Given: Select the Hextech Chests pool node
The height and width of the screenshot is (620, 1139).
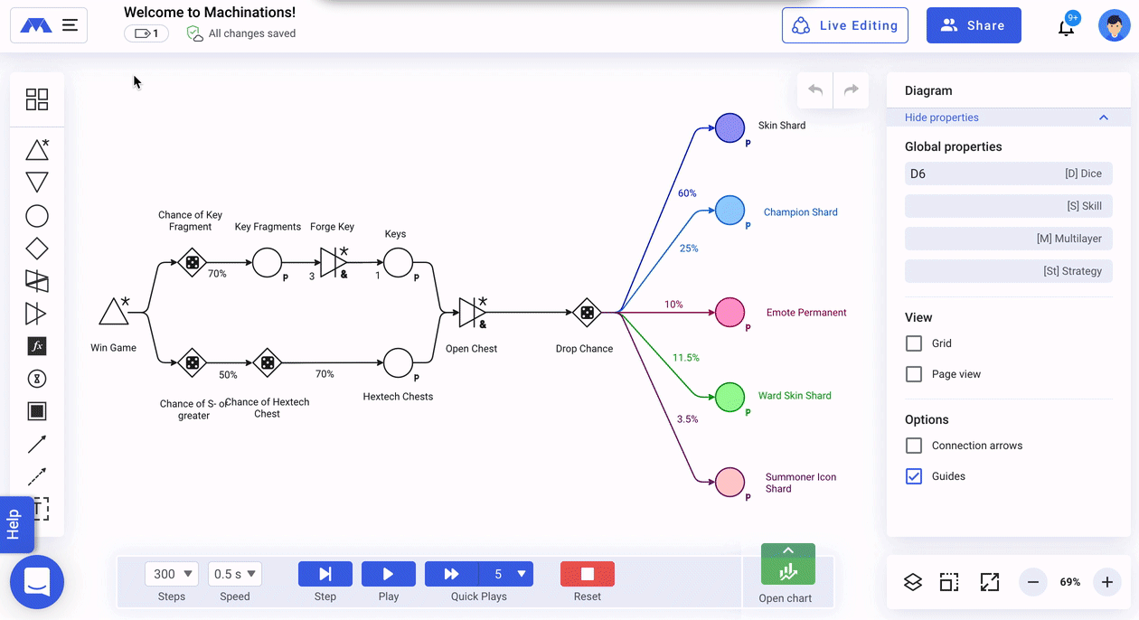Looking at the screenshot, I should tap(398, 362).
